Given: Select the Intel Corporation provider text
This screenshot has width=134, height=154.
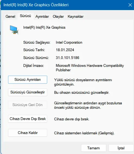Looking at the screenshot, I should 69,43.
